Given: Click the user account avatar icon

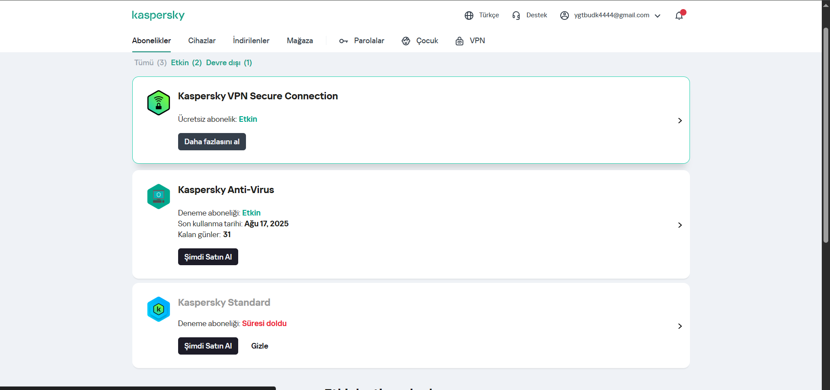Looking at the screenshot, I should 565,16.
